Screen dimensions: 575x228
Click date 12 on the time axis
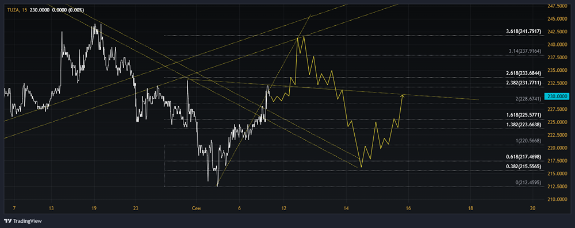pyautogui.click(x=283, y=208)
